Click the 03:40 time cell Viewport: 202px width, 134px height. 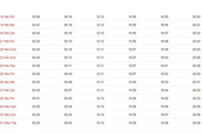36,58
